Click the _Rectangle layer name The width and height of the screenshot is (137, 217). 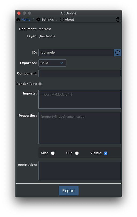click(47, 36)
